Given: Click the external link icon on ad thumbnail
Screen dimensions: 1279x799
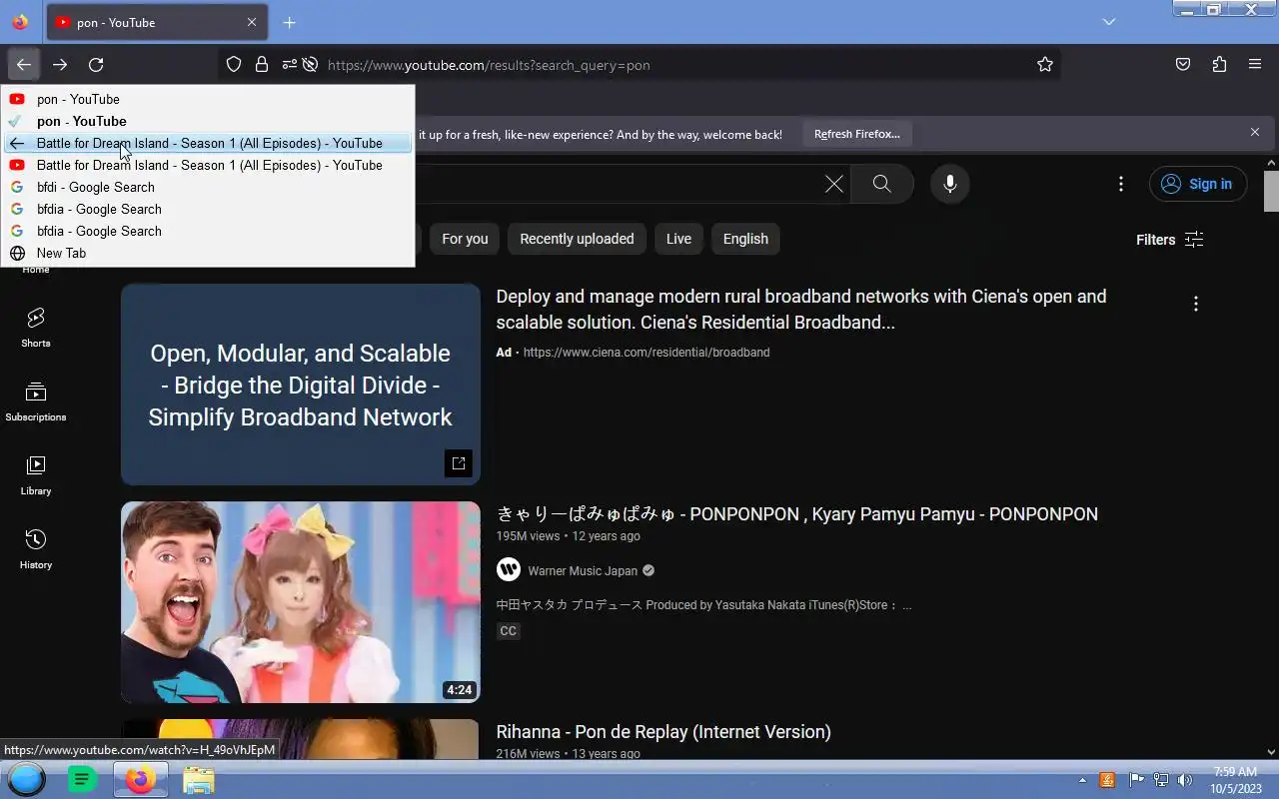Looking at the screenshot, I should click(459, 463).
